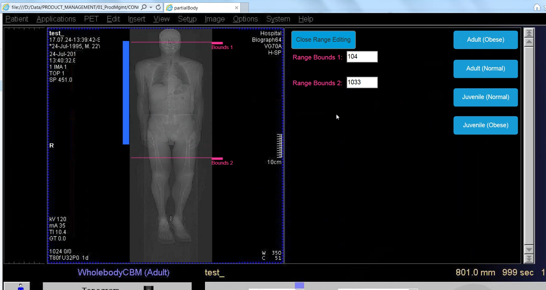This screenshot has width=546, height=290.
Task: Click the patient figure icon below the viewer
Action: tap(21, 287)
